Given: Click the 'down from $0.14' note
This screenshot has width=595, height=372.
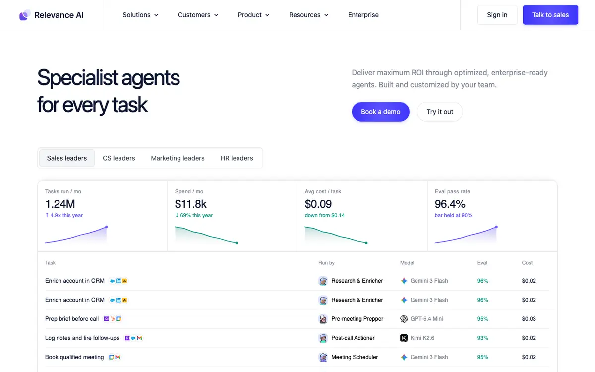Looking at the screenshot, I should pyautogui.click(x=325, y=215).
